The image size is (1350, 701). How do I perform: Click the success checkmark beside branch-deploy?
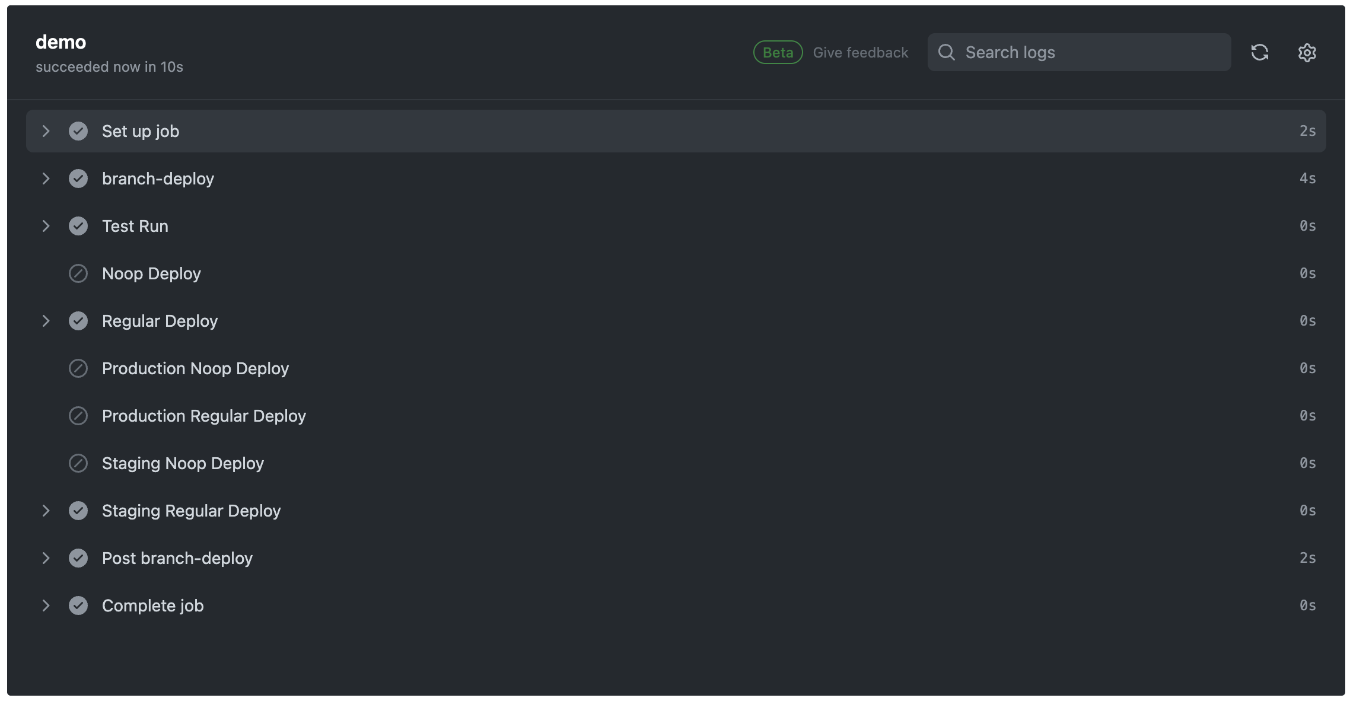click(x=78, y=179)
